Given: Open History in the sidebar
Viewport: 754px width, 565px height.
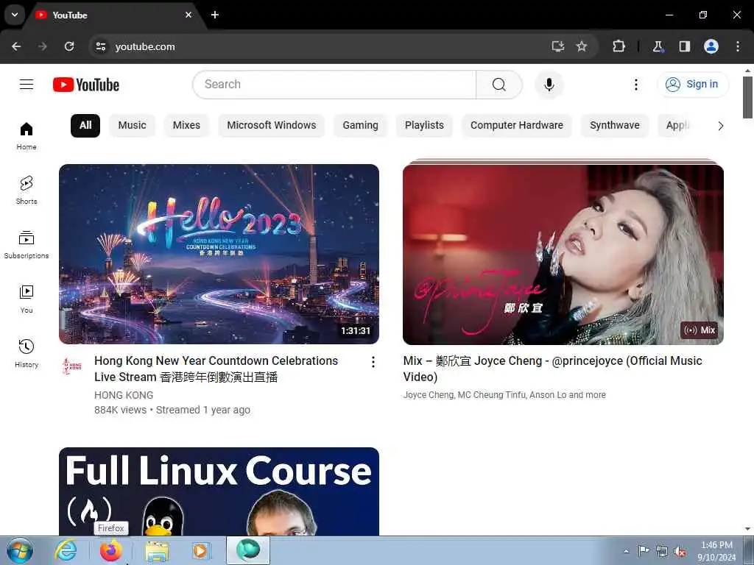Looking at the screenshot, I should (x=27, y=353).
